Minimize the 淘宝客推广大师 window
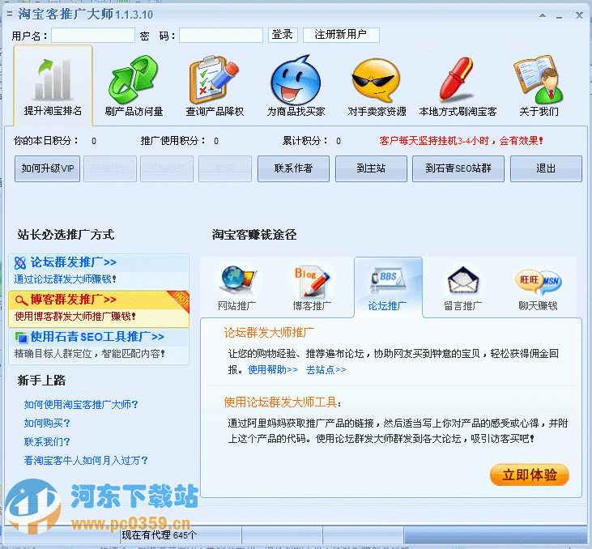 [x=559, y=17]
